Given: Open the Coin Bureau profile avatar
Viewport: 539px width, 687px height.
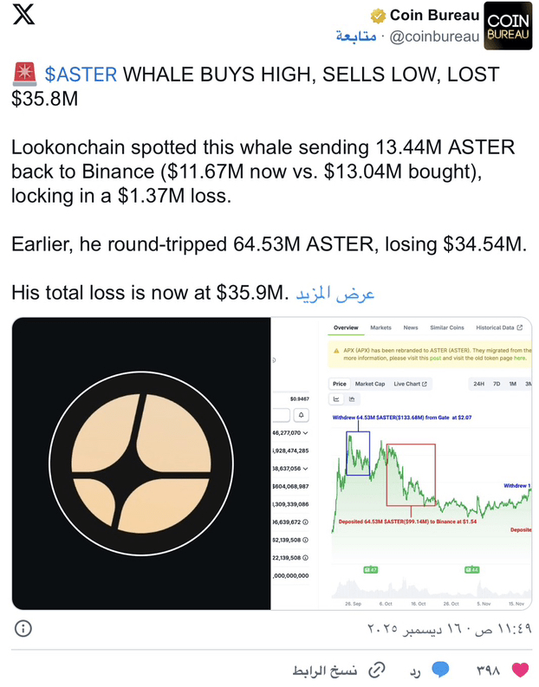Looking at the screenshot, I should (507, 26).
